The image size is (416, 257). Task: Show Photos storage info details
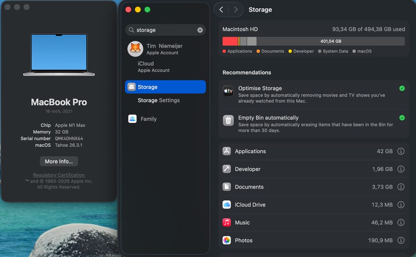pos(401,240)
